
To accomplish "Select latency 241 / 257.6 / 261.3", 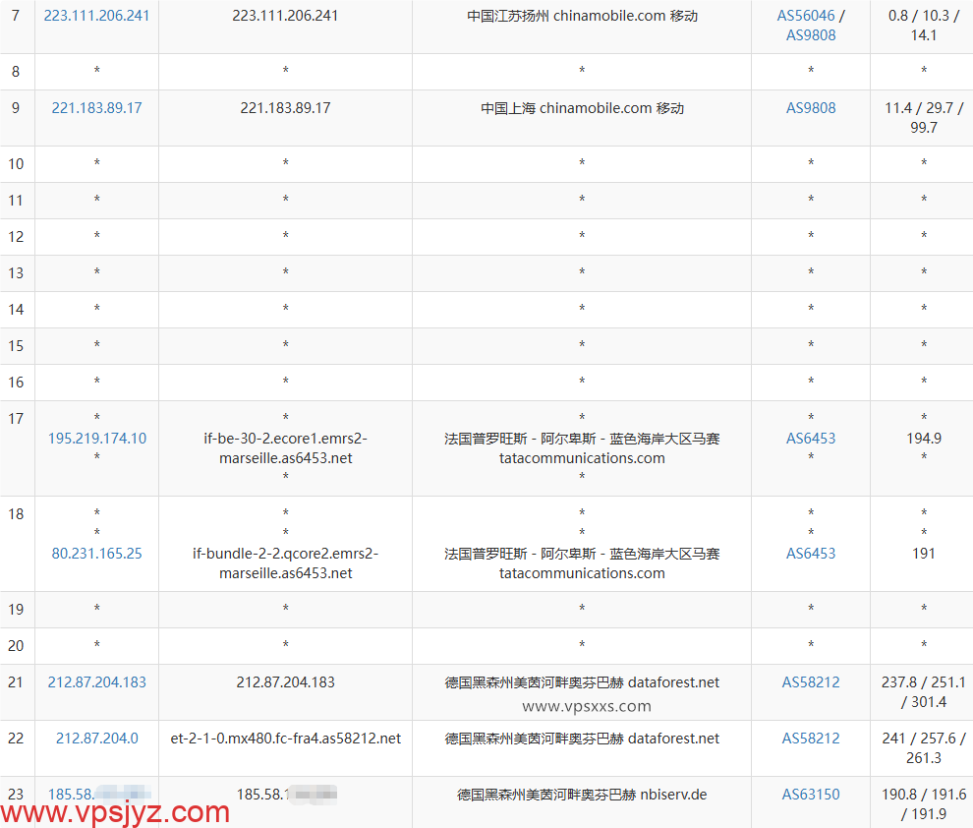I will click(923, 748).
